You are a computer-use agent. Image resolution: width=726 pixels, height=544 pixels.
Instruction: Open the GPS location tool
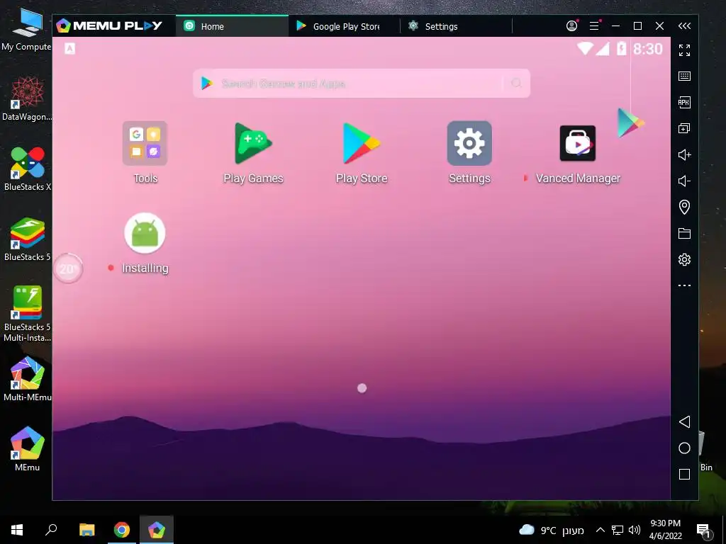coord(684,207)
